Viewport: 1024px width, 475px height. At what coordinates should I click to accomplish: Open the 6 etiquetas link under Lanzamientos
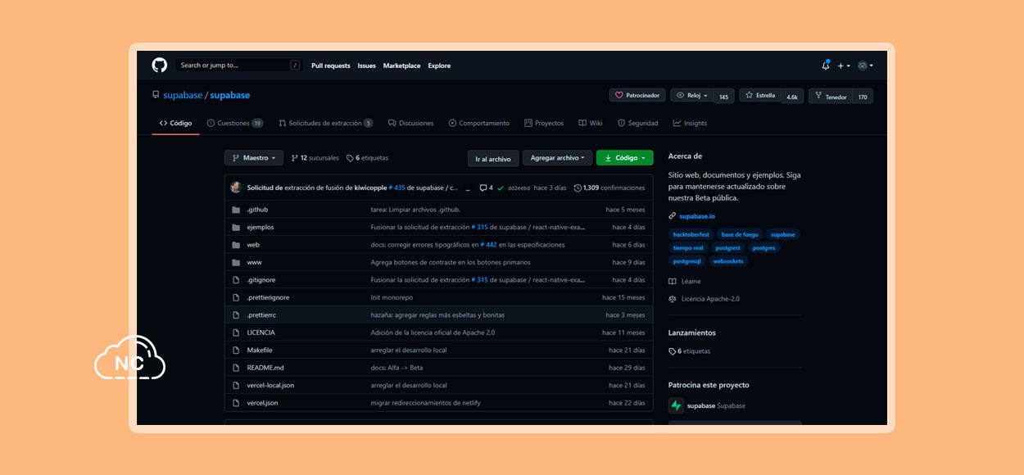pyautogui.click(x=690, y=351)
